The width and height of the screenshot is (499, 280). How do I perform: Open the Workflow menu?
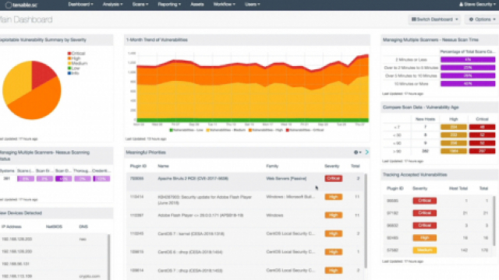click(x=225, y=5)
